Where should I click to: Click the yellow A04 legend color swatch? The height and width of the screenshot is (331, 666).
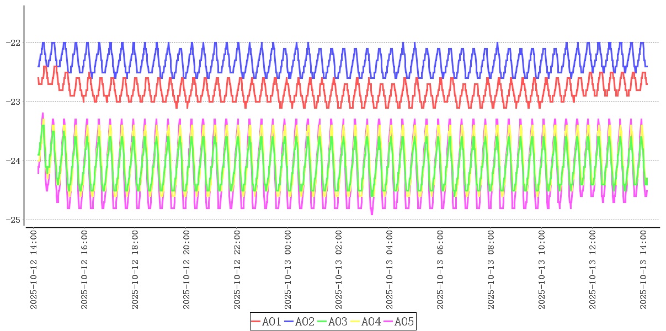[355, 322]
